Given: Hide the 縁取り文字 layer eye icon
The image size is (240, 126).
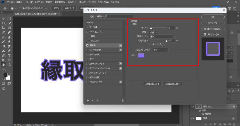Looking at the screenshot, I should [x=193, y=107].
